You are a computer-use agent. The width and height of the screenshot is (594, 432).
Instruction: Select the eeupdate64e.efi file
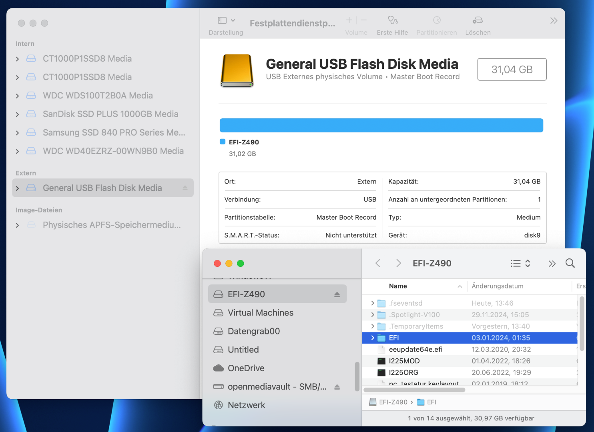(415, 350)
